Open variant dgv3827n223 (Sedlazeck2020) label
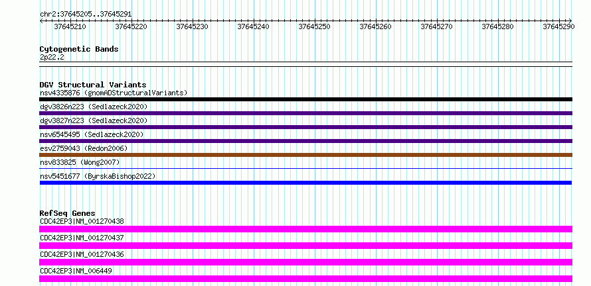Screen dimensions: 591x286 pyautogui.click(x=94, y=120)
